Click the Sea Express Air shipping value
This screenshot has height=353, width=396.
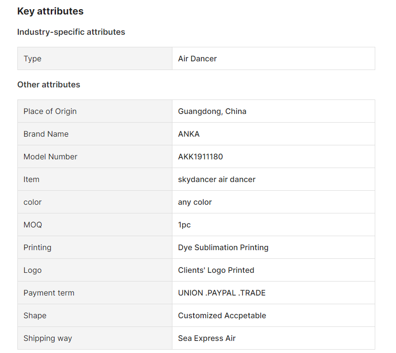207,339
